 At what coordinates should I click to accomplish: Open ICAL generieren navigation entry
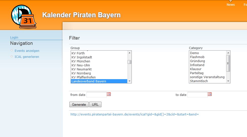[x=27, y=57]
